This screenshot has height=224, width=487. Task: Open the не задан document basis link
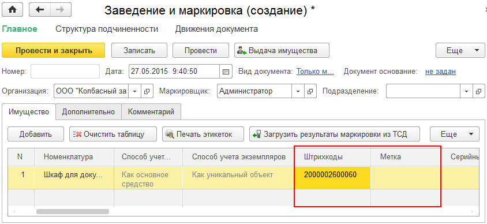pyautogui.click(x=440, y=72)
